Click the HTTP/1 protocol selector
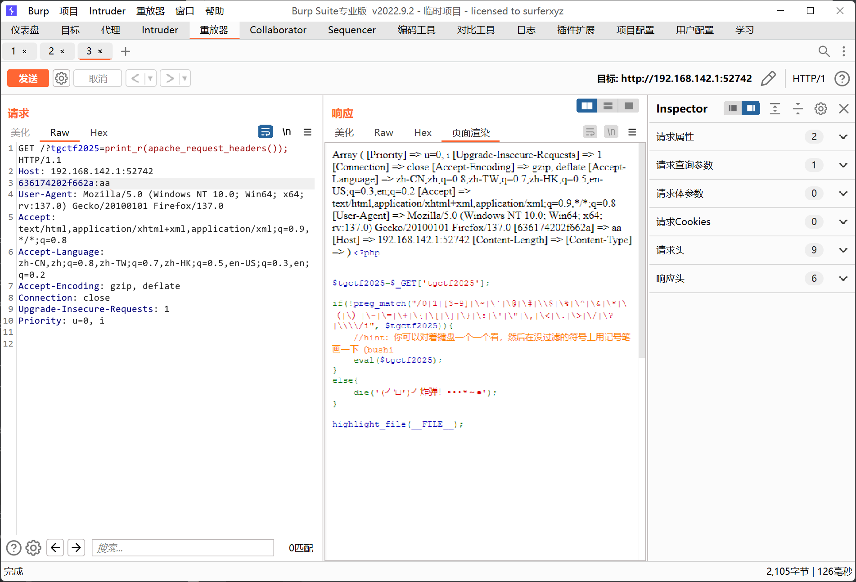This screenshot has height=582, width=856. 809,78
